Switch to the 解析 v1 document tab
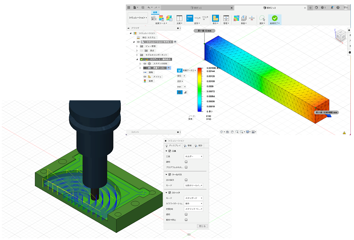 tap(197, 8)
